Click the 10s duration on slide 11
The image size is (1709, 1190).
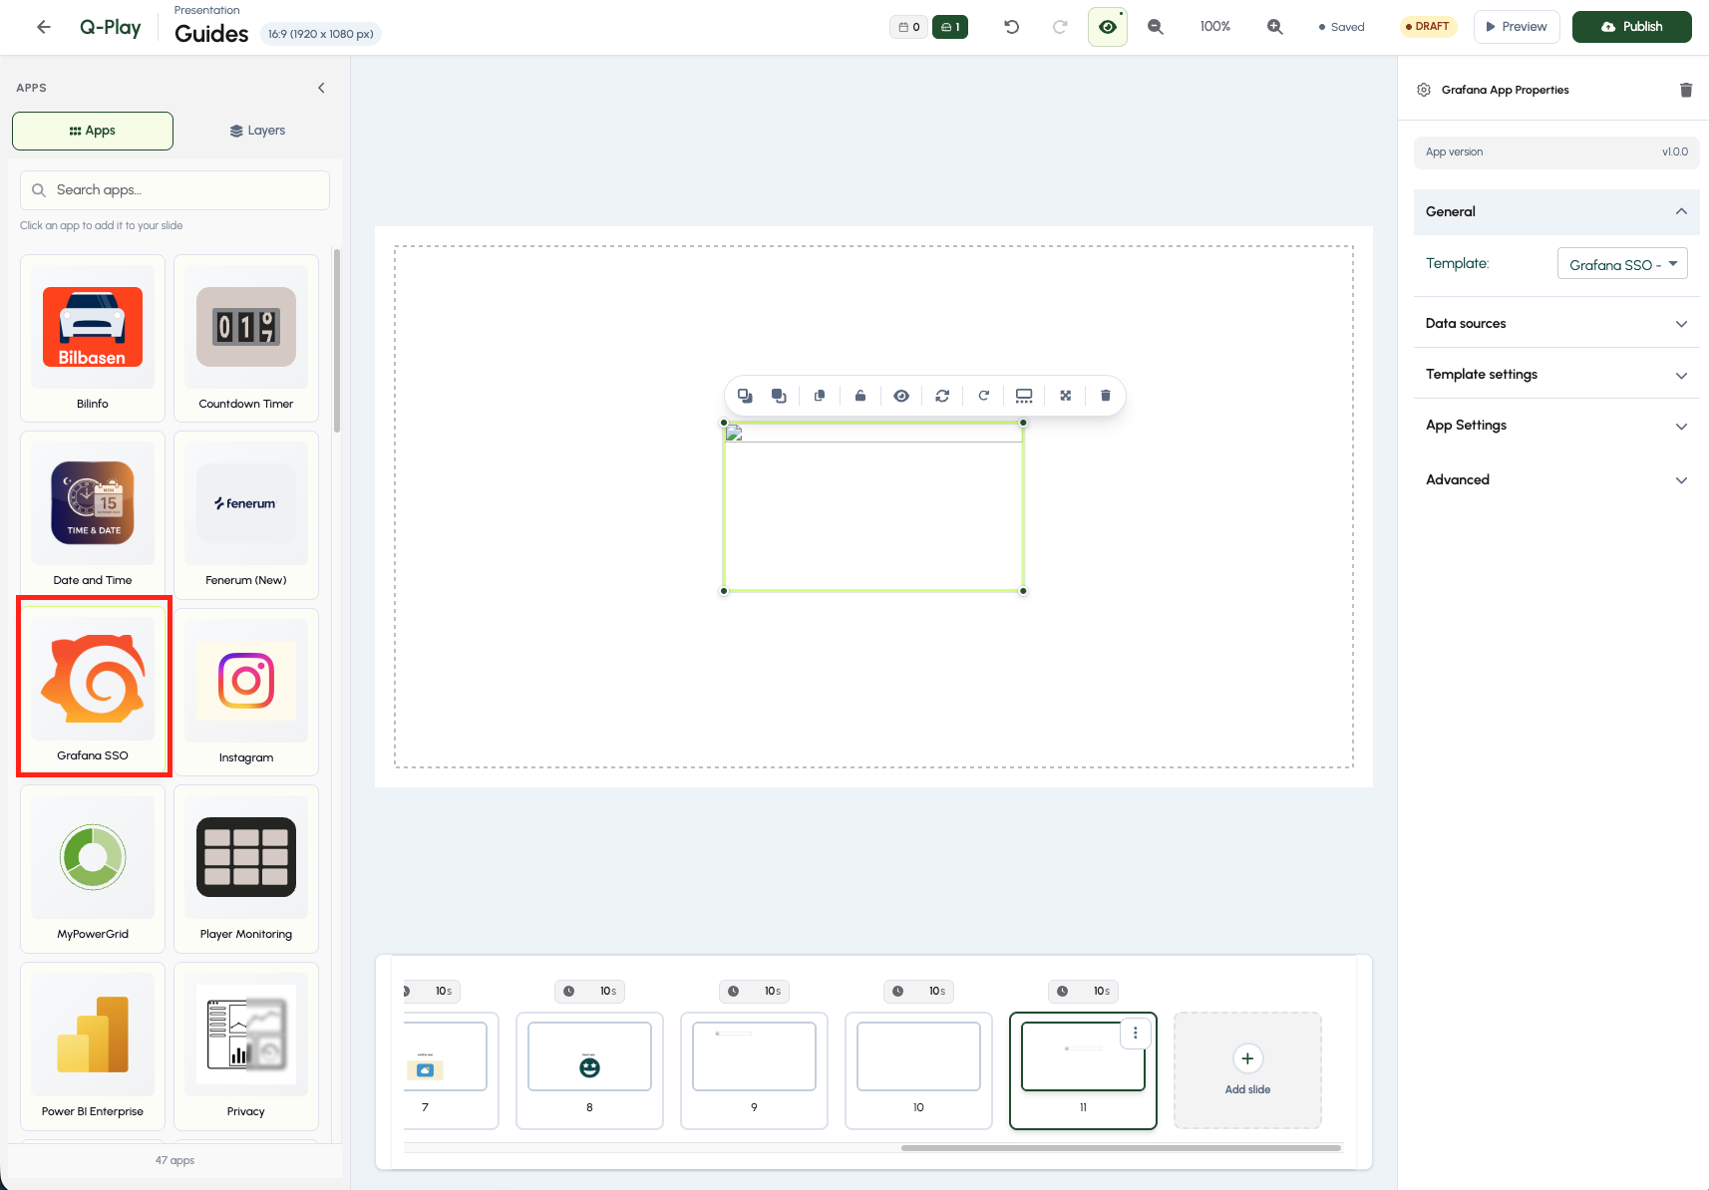click(1083, 991)
